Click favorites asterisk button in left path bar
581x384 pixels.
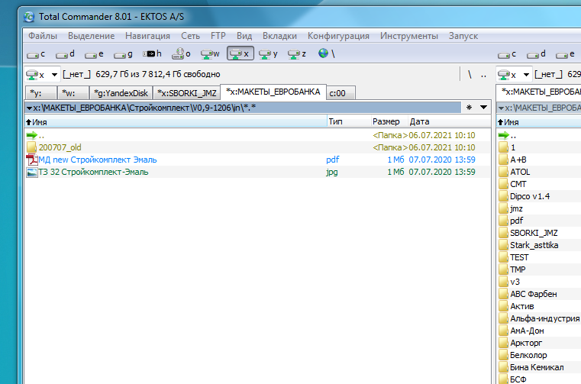[x=469, y=108]
